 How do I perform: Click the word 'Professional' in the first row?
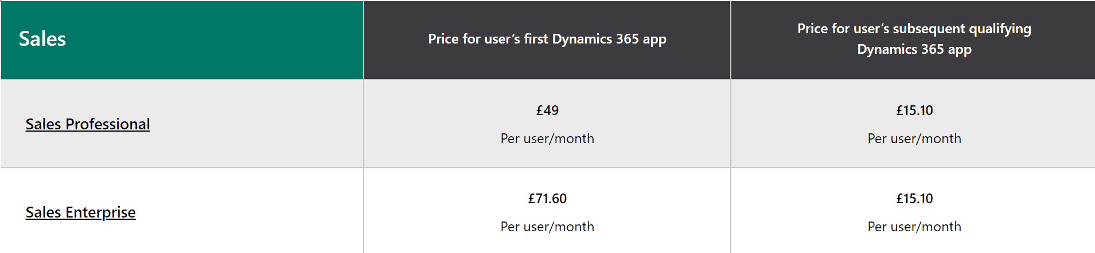(108, 124)
